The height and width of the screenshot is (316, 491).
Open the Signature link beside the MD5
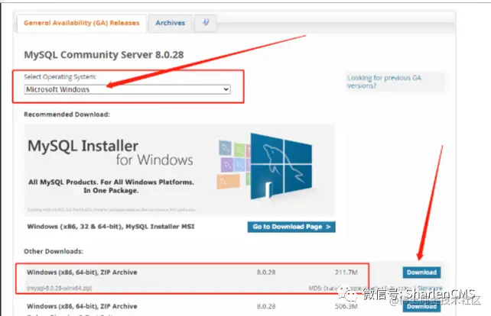[x=430, y=289]
